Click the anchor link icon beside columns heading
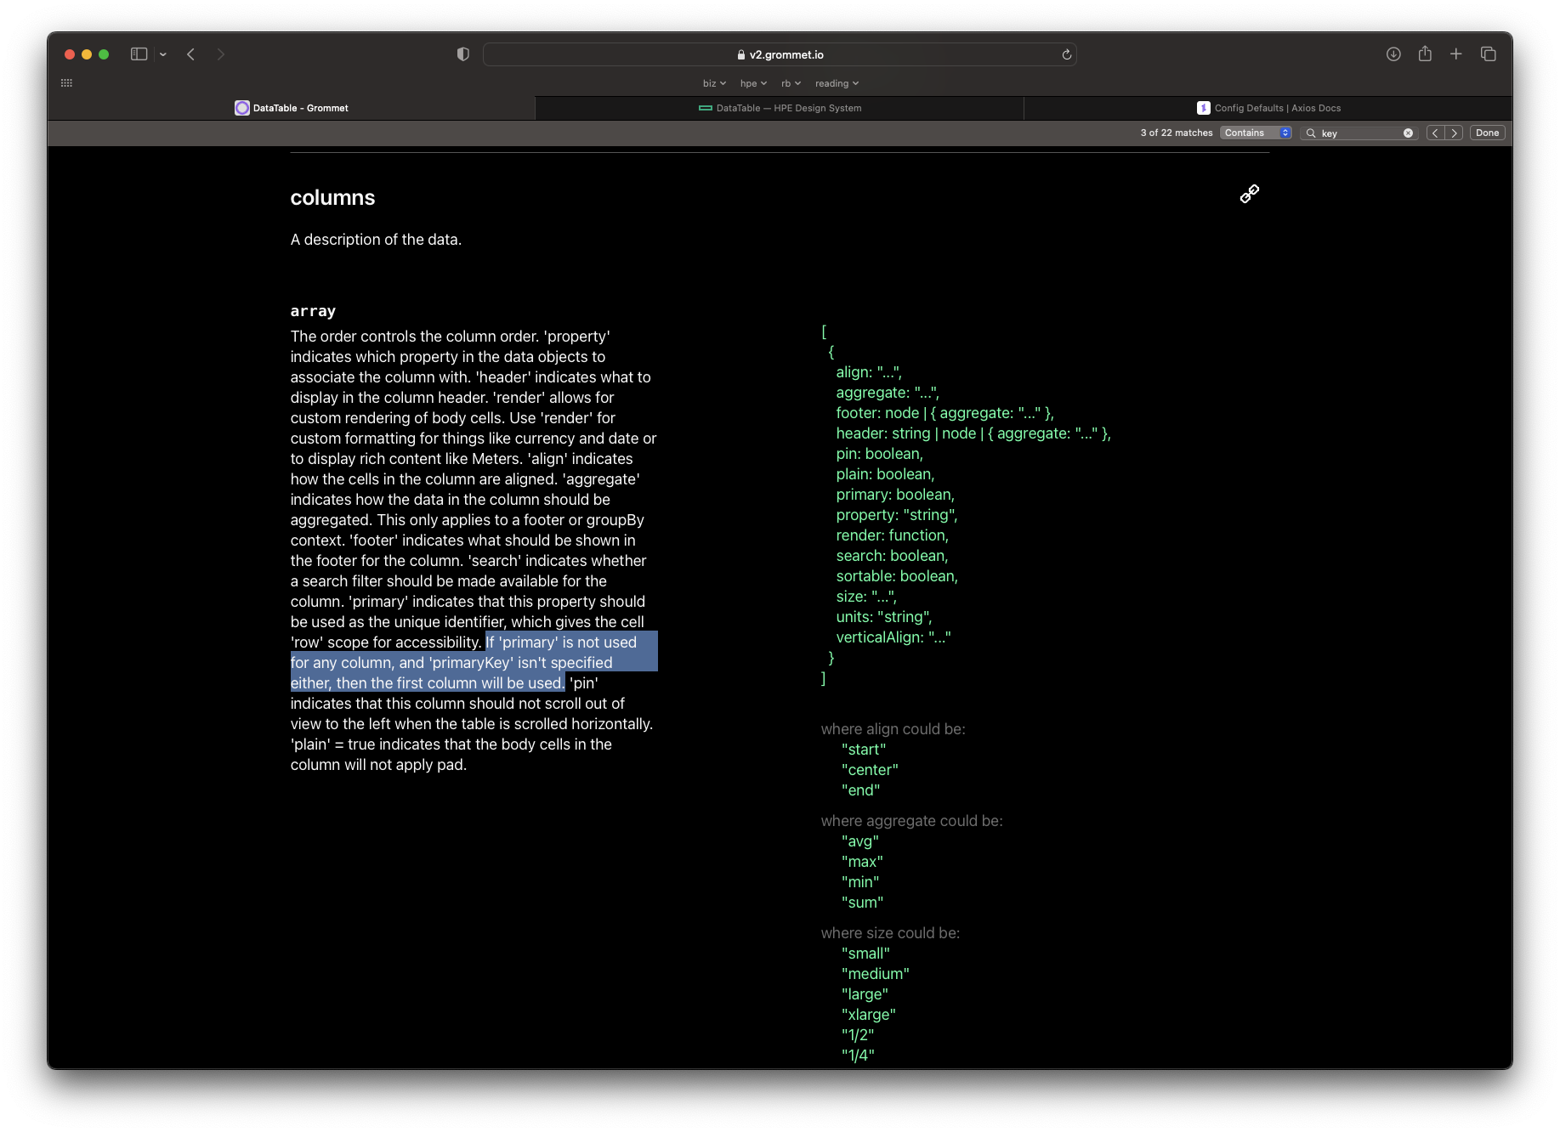Screen dimensions: 1560x1132 pos(1249,193)
